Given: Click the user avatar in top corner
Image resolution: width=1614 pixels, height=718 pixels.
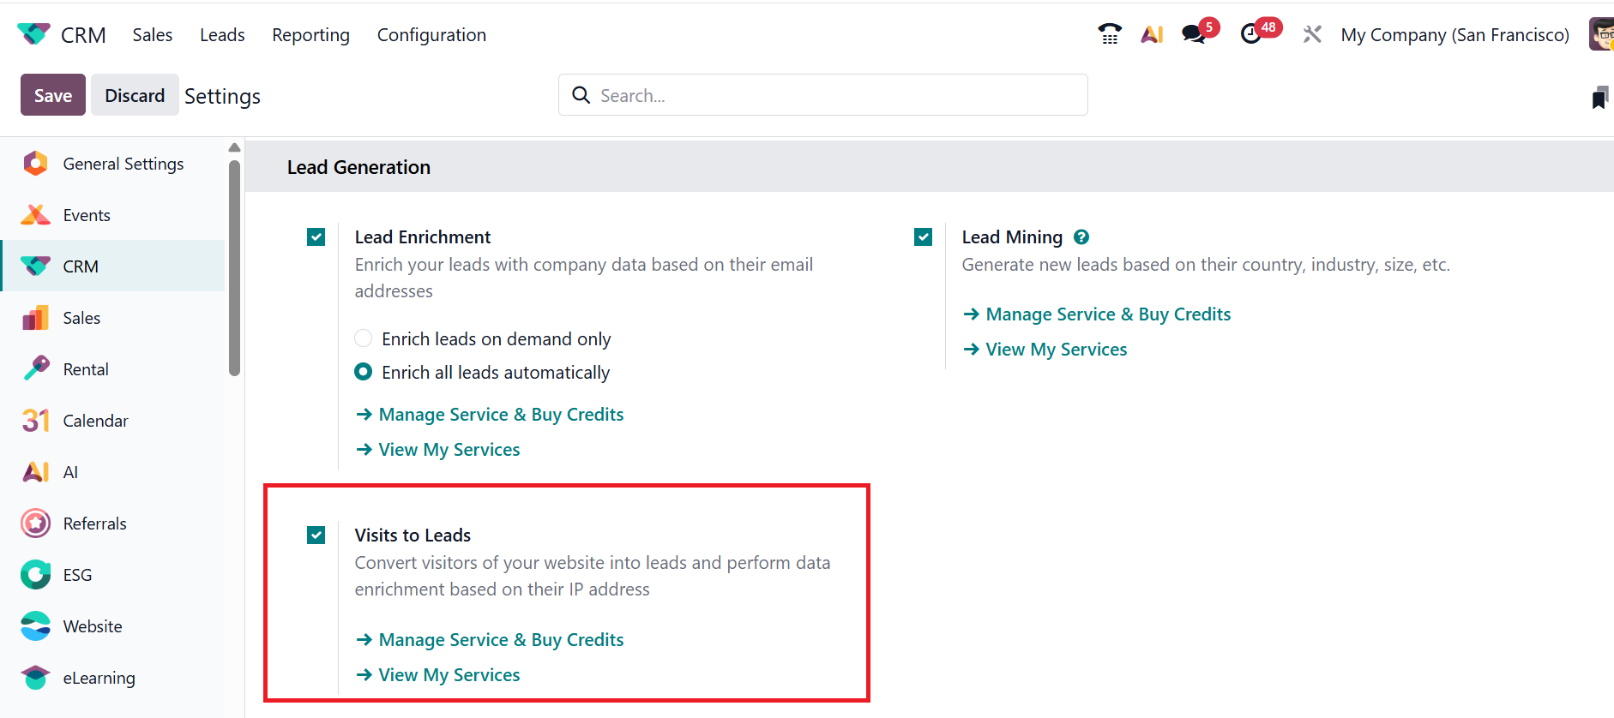Looking at the screenshot, I should tap(1600, 34).
